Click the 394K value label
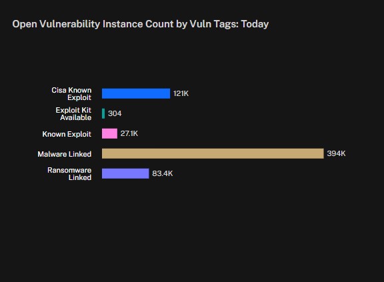This screenshot has width=384, height=282. click(x=336, y=153)
